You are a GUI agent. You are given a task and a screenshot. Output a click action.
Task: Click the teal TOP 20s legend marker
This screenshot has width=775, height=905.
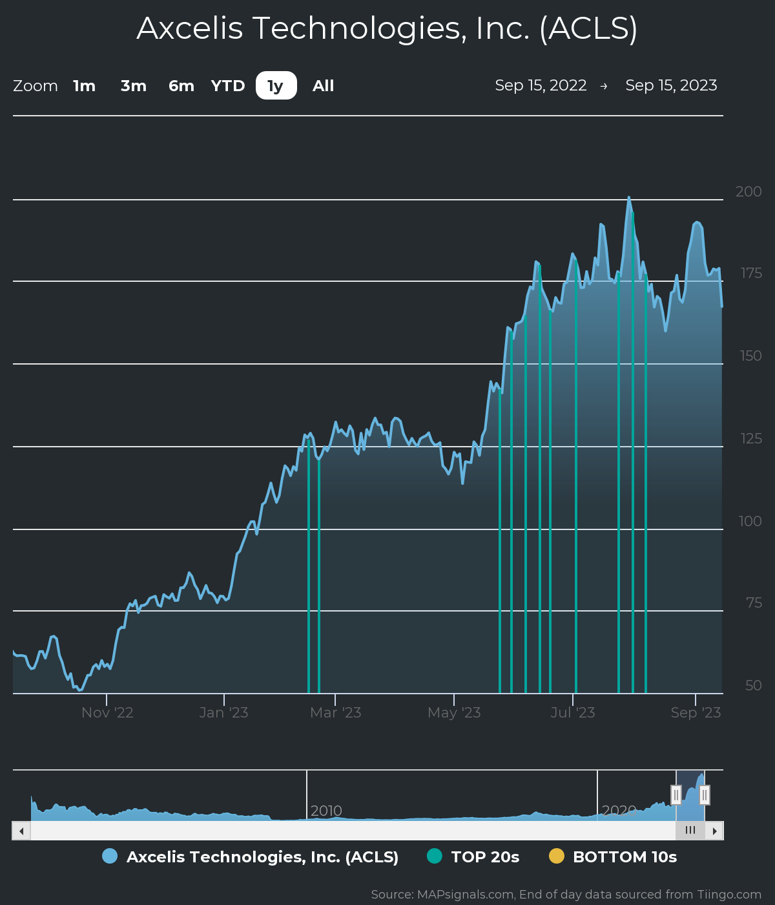[435, 856]
